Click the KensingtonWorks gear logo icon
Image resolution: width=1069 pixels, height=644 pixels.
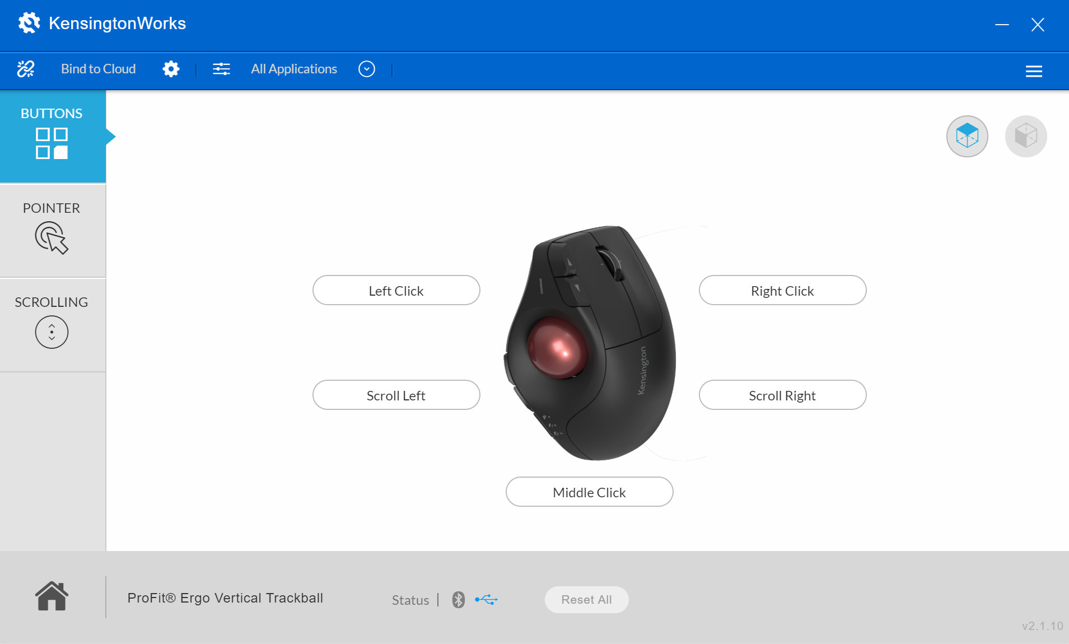click(x=29, y=23)
